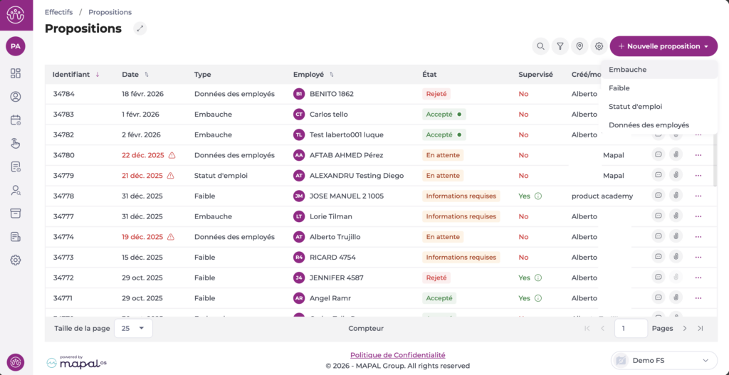Click the info icon next to Yes for JENNIFER 4587
Screen dimensions: 729x375
click(x=538, y=278)
